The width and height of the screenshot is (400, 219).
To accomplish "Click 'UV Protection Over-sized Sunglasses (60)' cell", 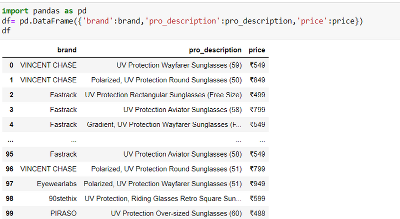I will 176,214.
